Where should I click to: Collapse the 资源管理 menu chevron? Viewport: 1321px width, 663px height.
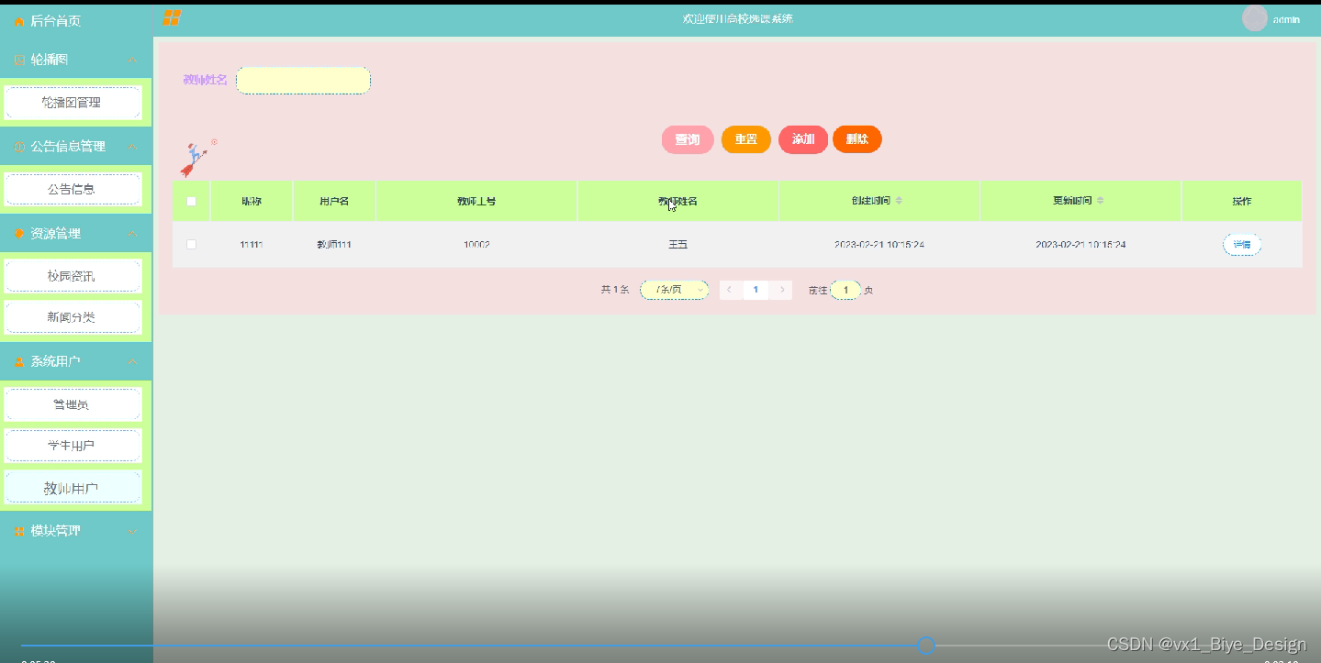(x=132, y=234)
